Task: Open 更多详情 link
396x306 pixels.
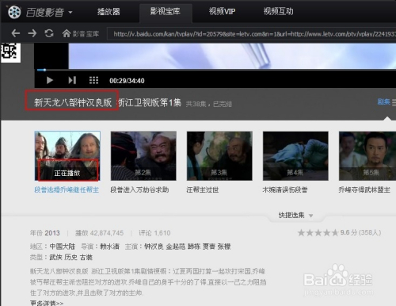Action: pos(47,303)
